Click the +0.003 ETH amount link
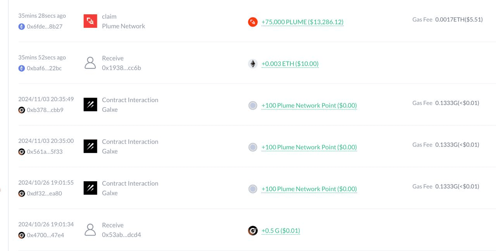The image size is (496, 251). (290, 64)
